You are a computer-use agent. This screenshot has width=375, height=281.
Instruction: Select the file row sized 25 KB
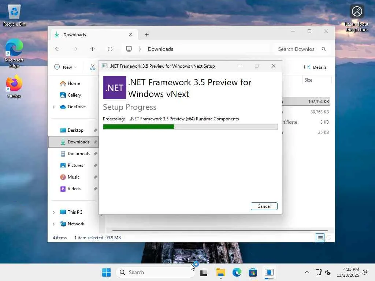(x=306, y=132)
